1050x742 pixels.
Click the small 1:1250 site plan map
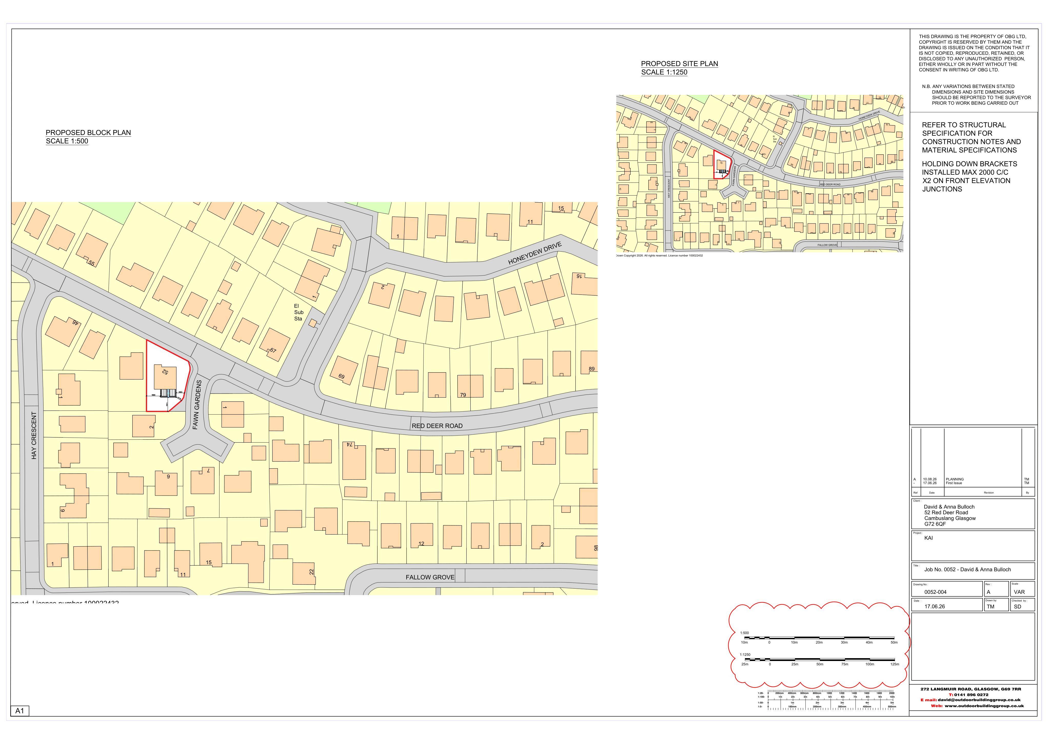tap(760, 173)
